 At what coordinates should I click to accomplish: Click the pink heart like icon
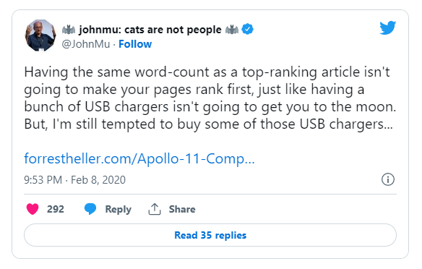[x=33, y=209]
